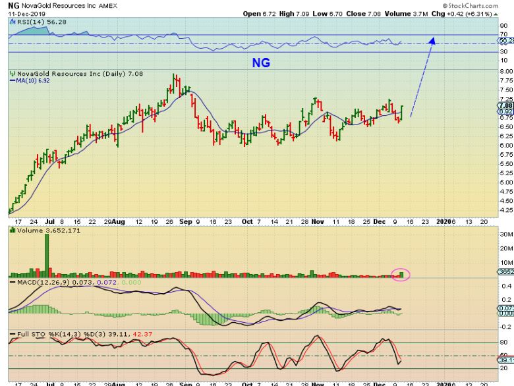
Task: Click the RSI(14) indicator legend icon
Action: pyautogui.click(x=12, y=22)
